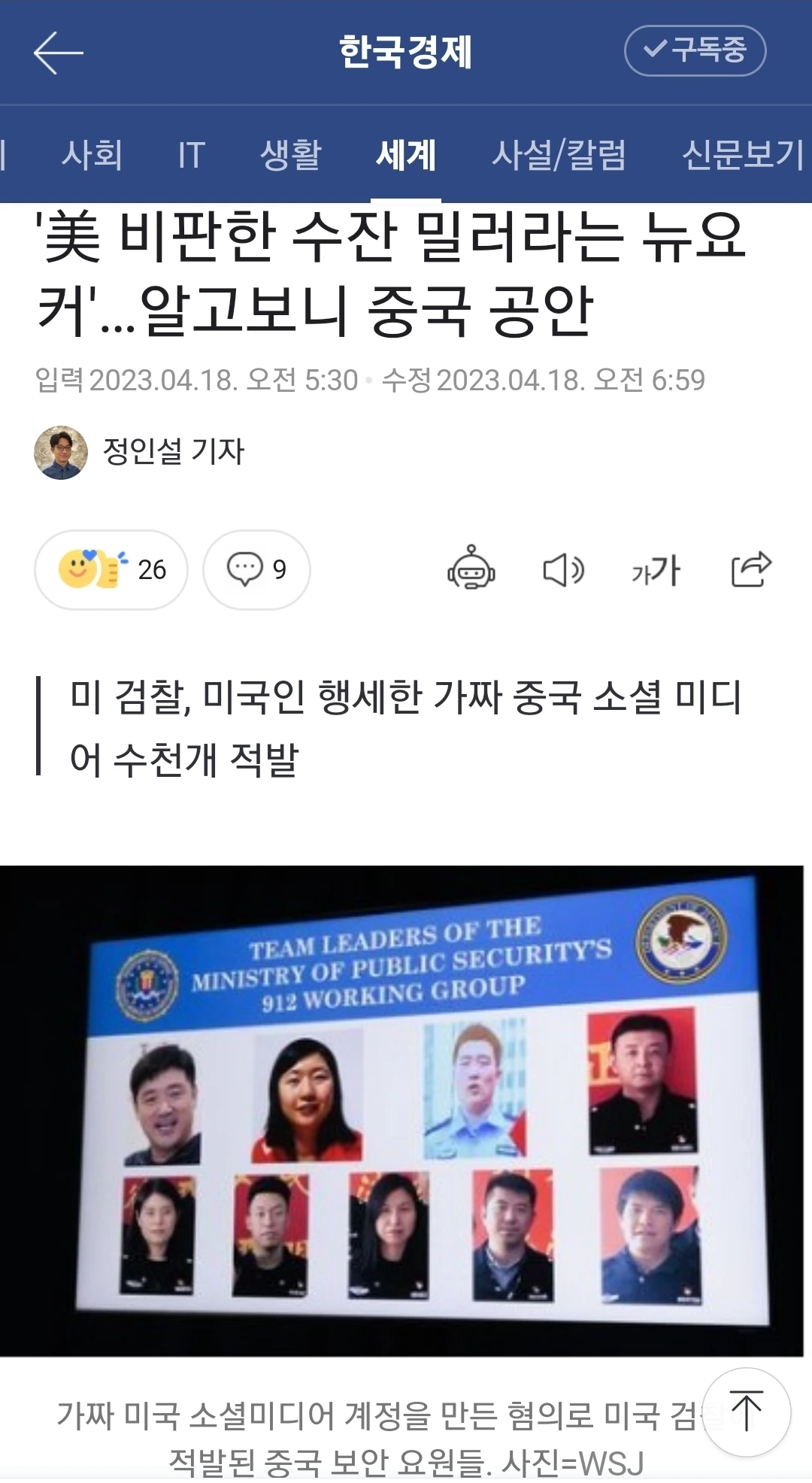The height and width of the screenshot is (1483, 812).
Task: Switch to the IT tab
Action: point(192,155)
